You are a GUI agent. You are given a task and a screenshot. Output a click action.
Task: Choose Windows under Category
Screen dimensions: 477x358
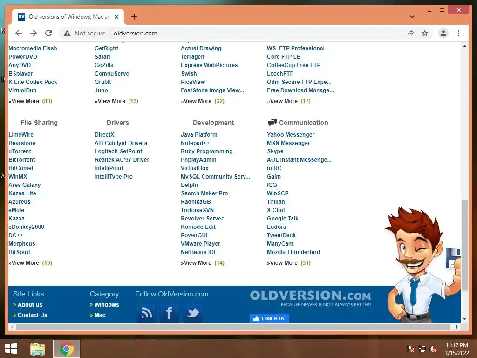(x=107, y=305)
